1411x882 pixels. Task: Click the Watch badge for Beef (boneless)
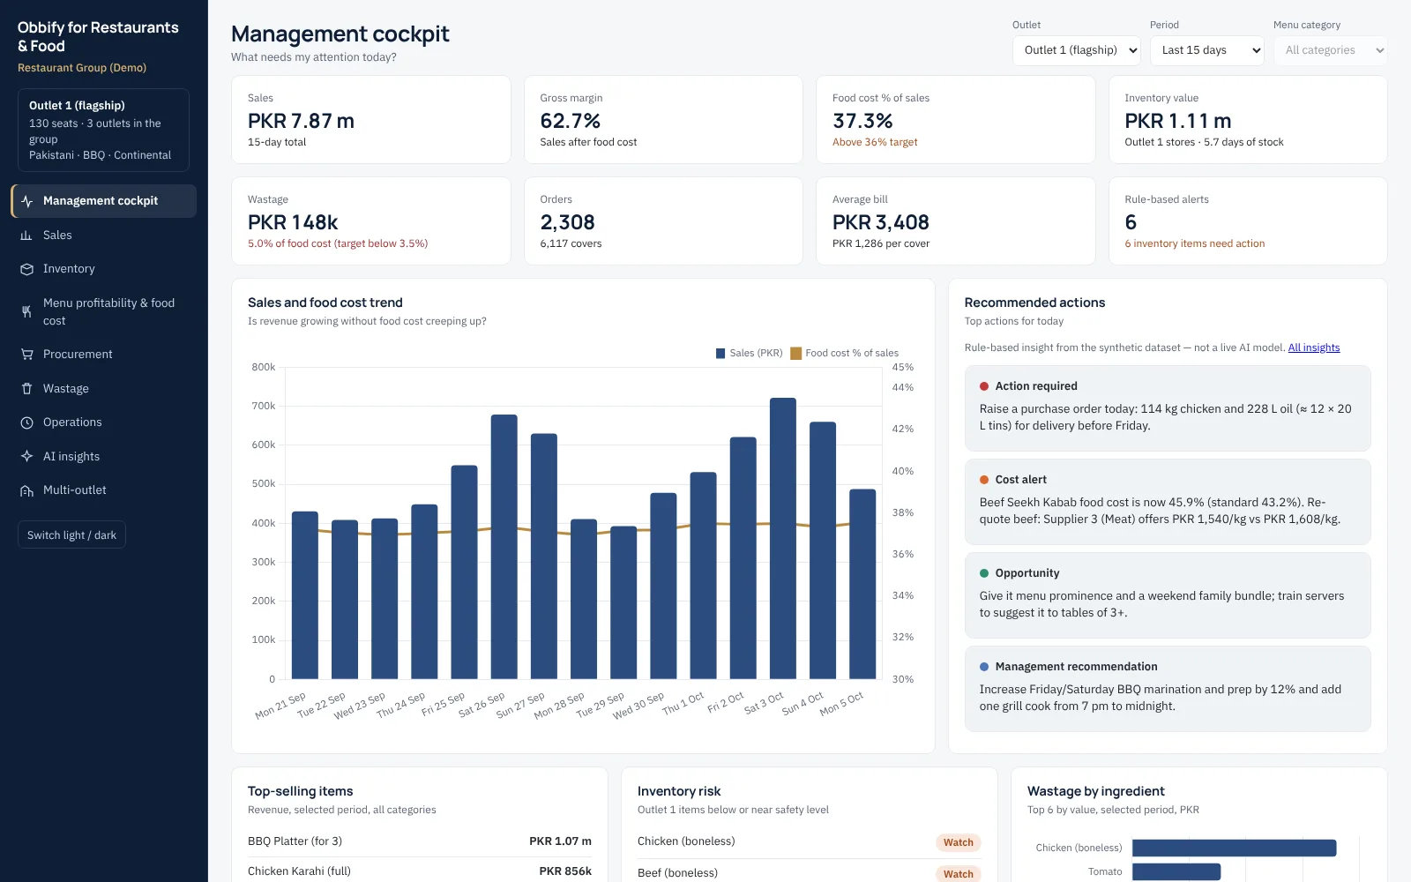pyautogui.click(x=959, y=874)
